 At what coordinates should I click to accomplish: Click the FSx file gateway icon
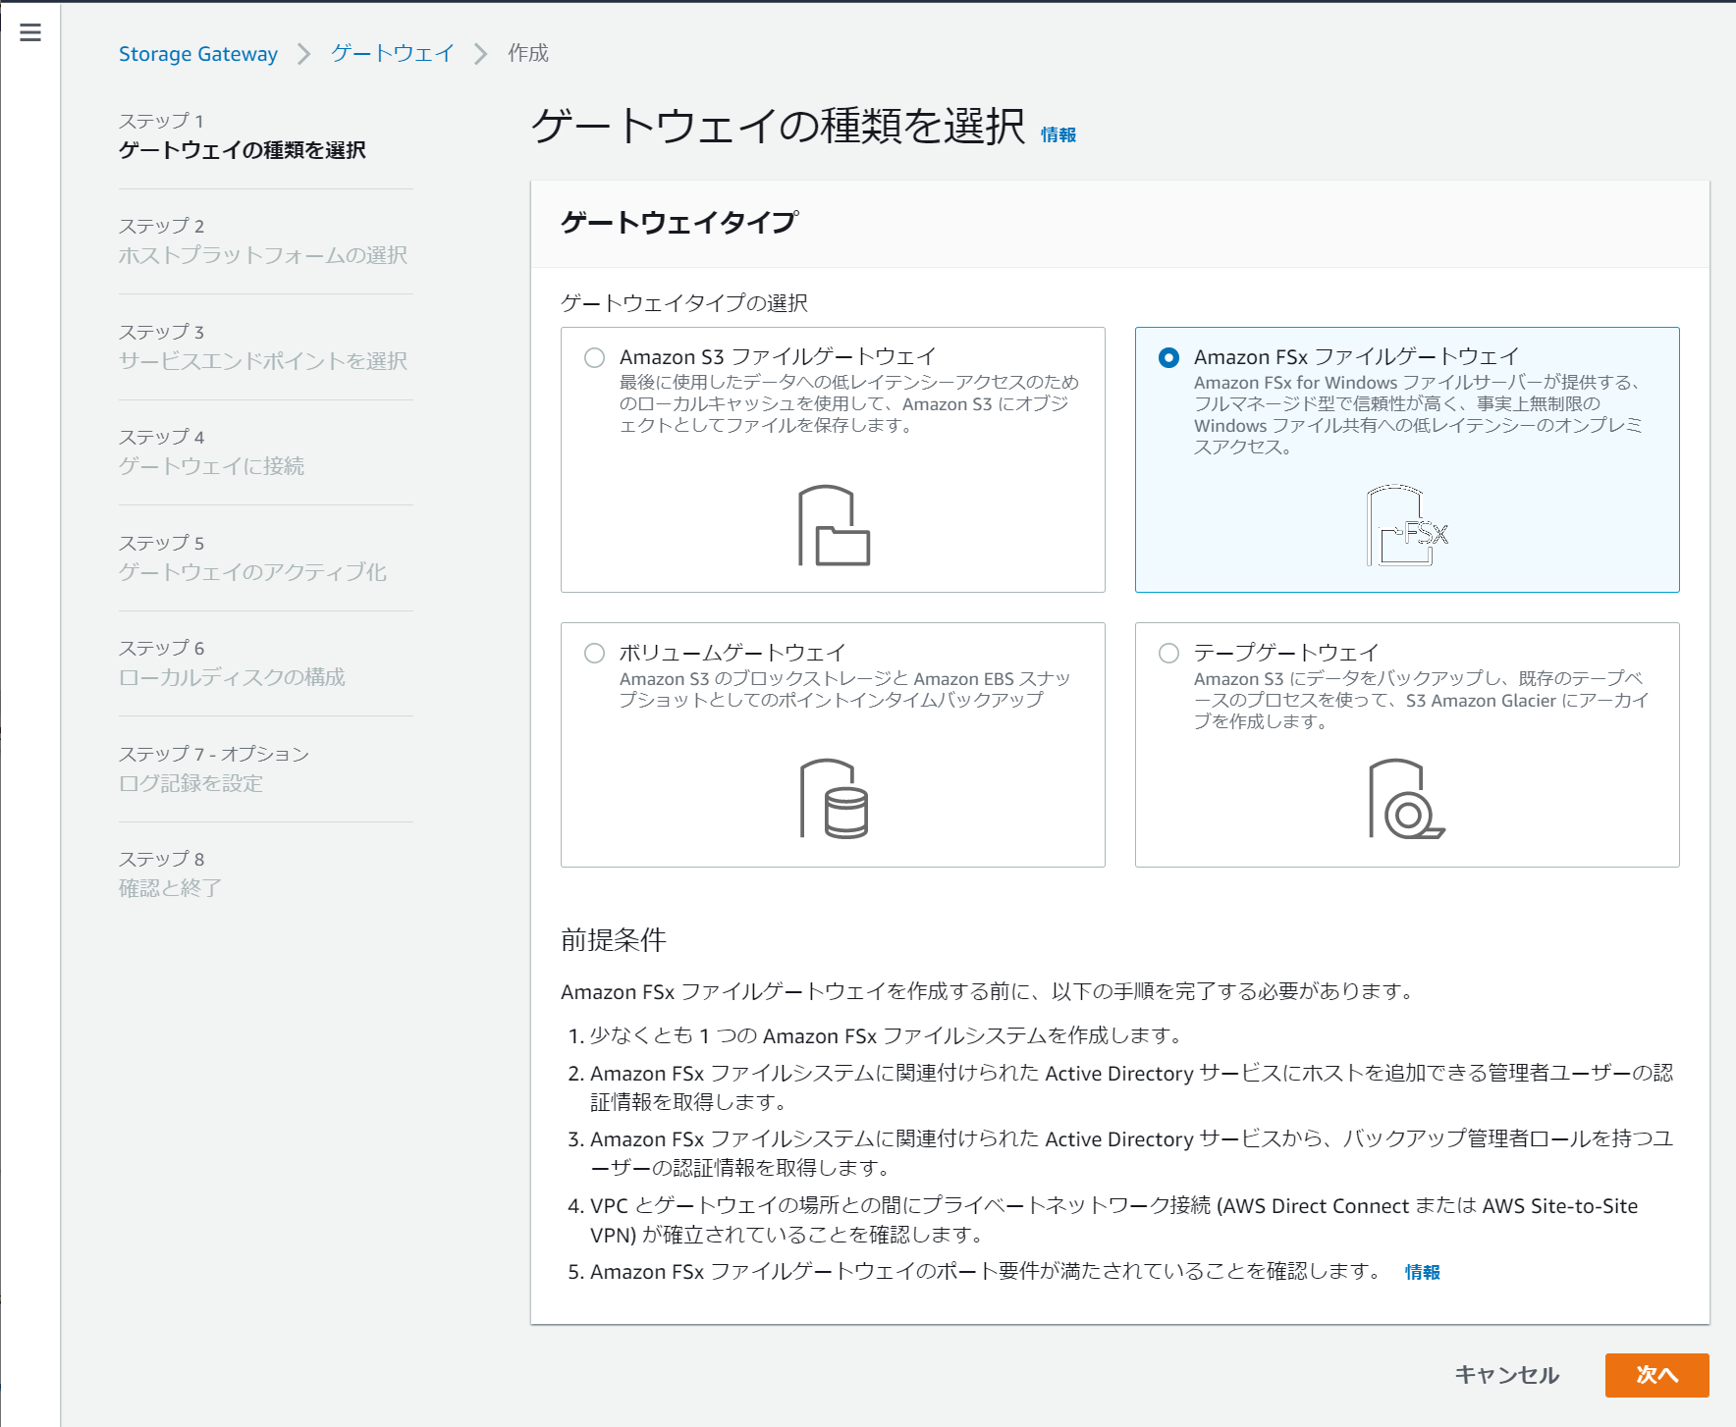[1407, 525]
